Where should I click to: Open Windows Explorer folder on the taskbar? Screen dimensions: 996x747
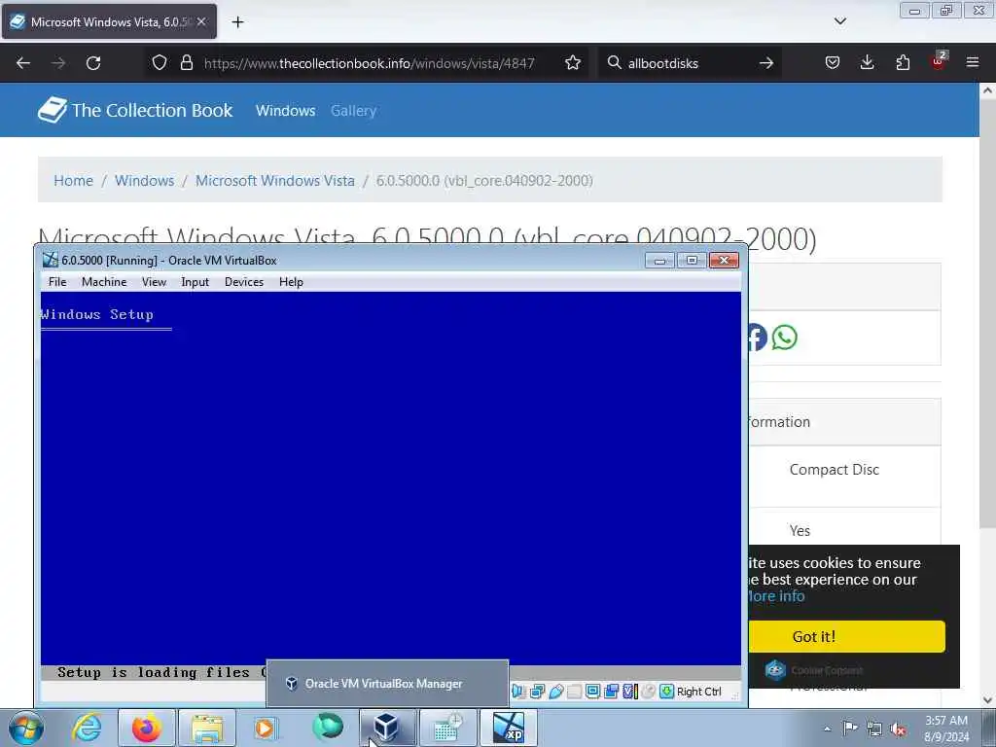[x=207, y=728]
